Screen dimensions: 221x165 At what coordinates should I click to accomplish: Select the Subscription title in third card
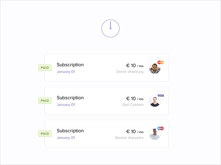click(x=70, y=131)
